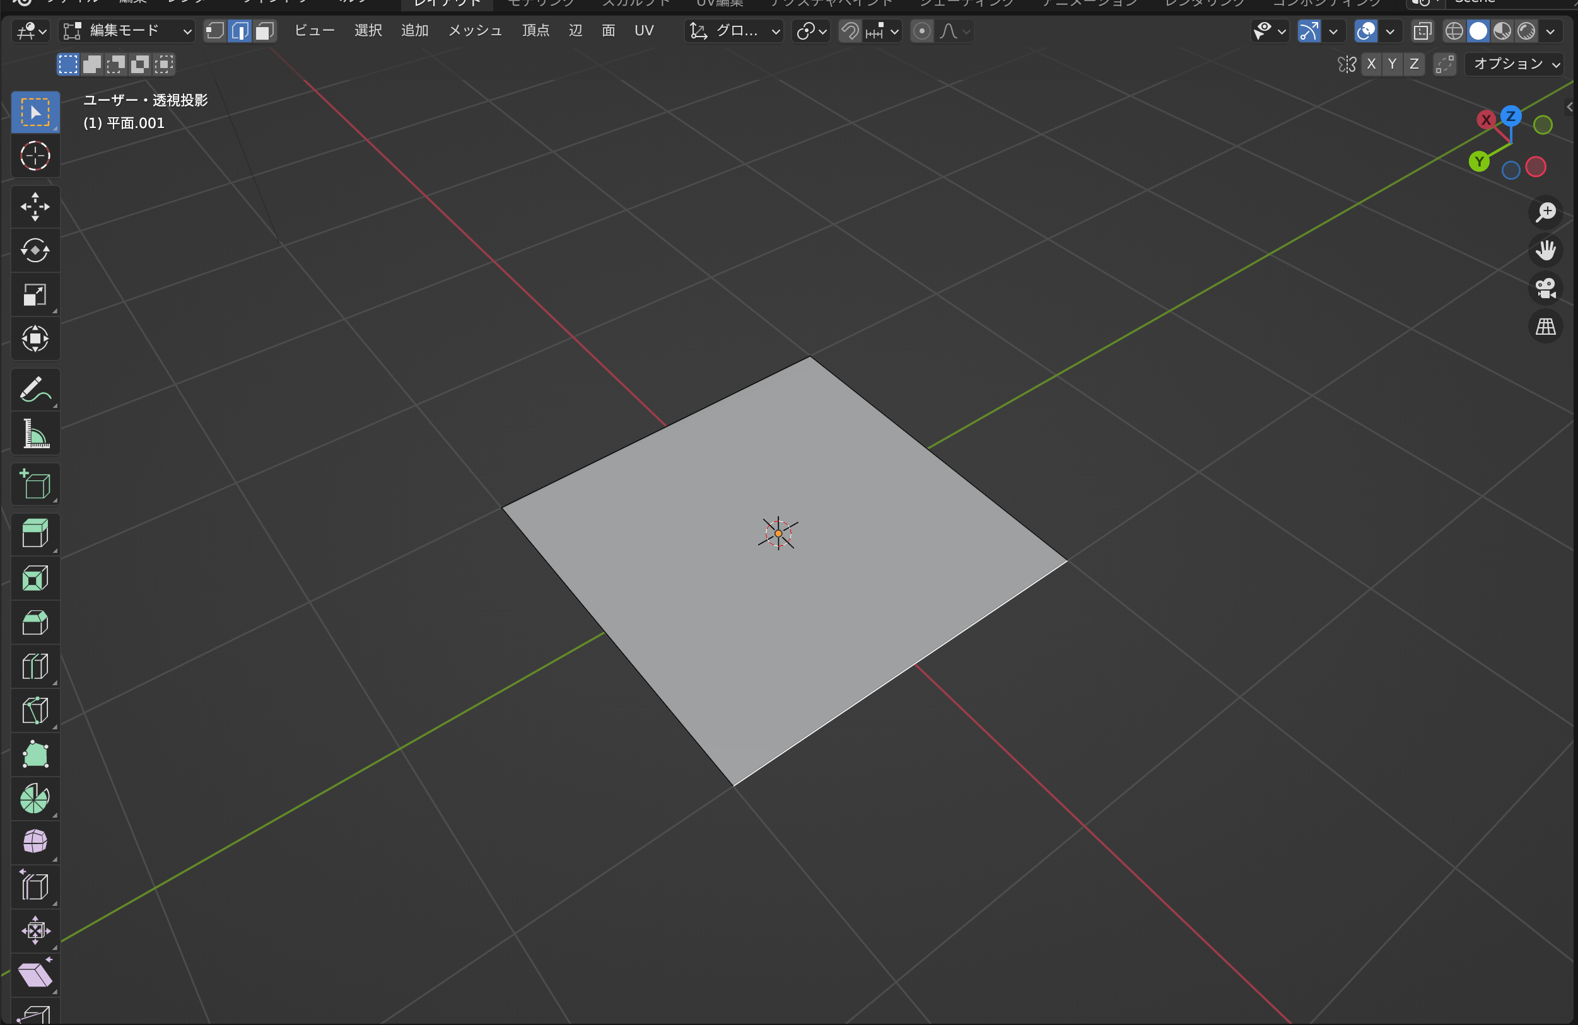This screenshot has width=1578, height=1025.
Task: Select the Loop Cut tool
Action: pos(35,666)
